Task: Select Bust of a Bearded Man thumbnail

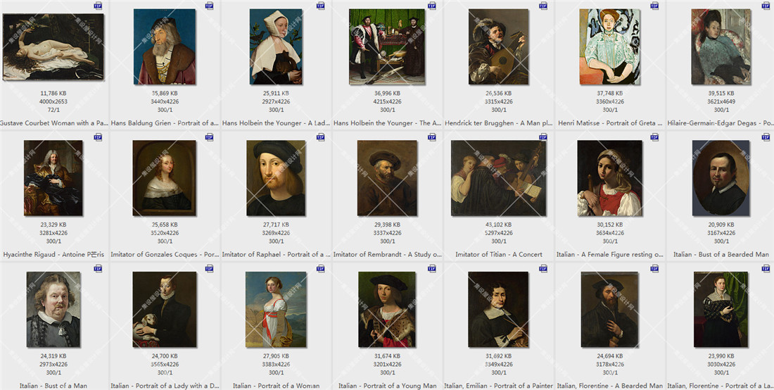Action: tap(721, 177)
